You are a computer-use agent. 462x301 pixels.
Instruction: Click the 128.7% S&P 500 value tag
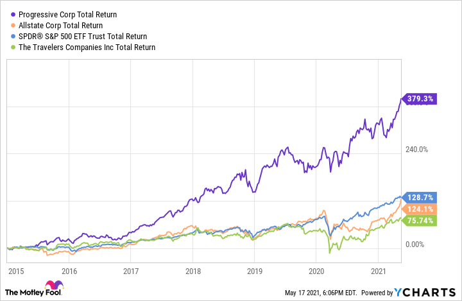point(421,198)
